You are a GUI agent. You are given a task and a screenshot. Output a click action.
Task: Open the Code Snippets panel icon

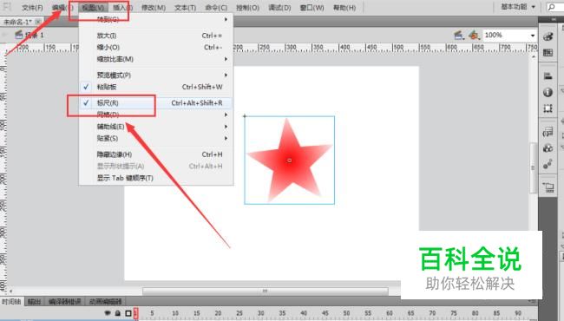click(548, 132)
